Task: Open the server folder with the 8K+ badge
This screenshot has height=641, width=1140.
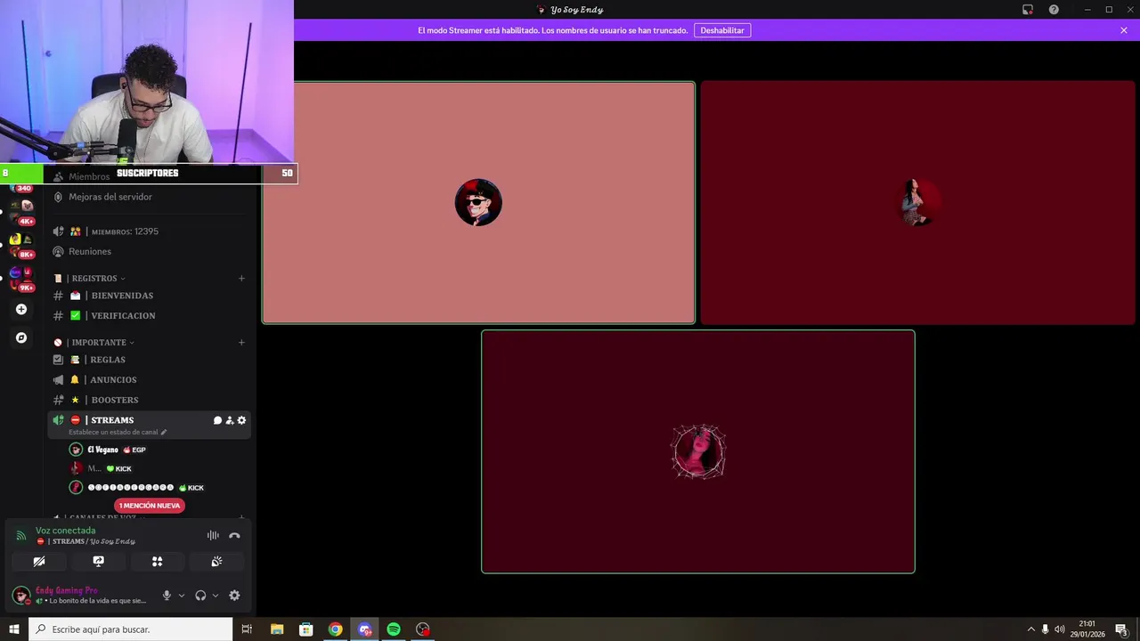Action: (x=21, y=245)
